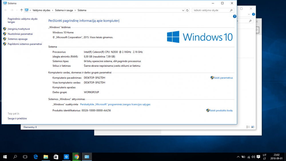Switch to Google Chrome on taskbar
286x161 pixels.
(77, 157)
